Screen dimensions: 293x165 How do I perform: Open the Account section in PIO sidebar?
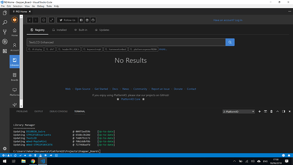point(14,47)
